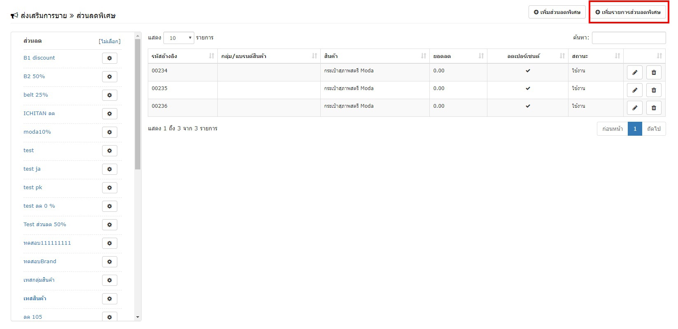Open gear menu for the test item
This screenshot has height=329, width=678.
110,151
